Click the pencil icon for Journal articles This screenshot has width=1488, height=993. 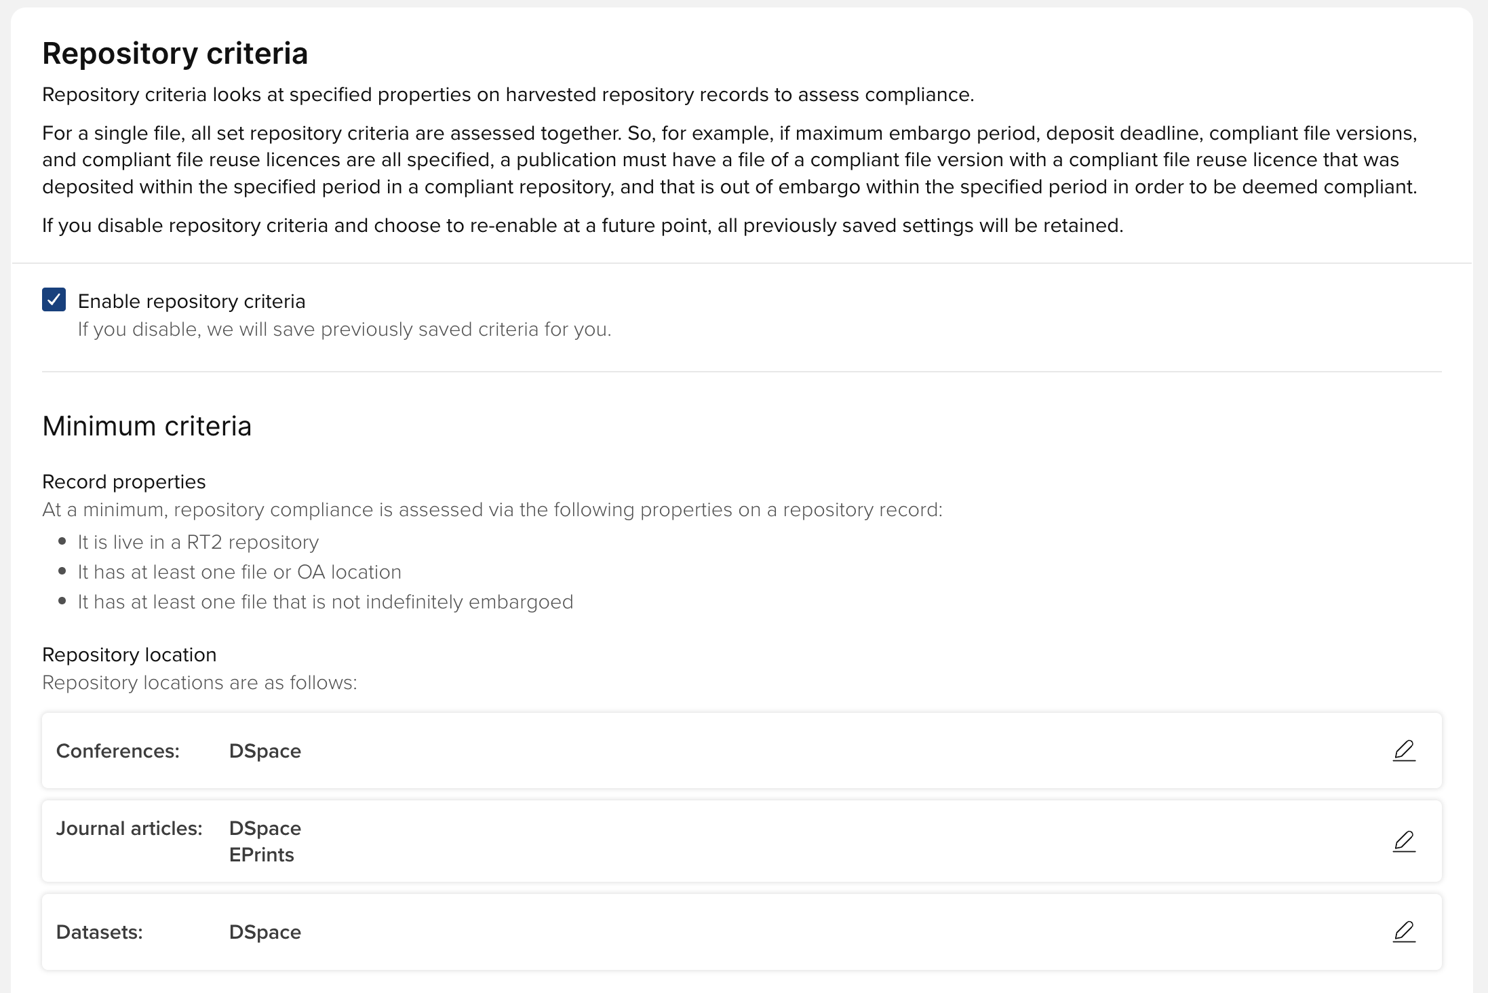tap(1404, 842)
